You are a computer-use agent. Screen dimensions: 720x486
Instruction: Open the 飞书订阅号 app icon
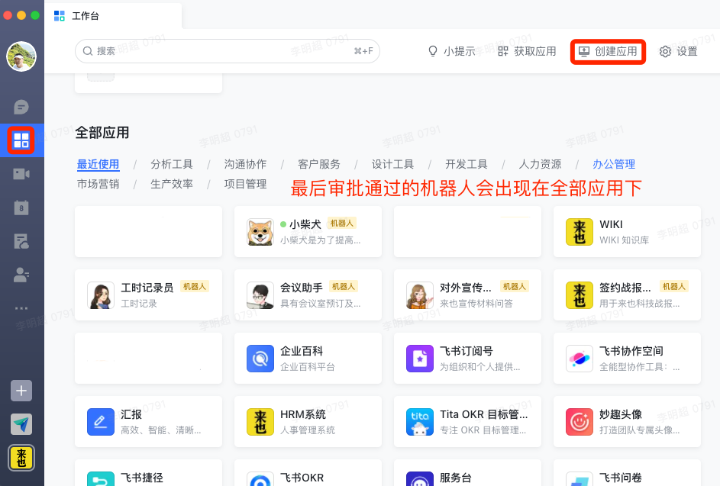tap(420, 359)
